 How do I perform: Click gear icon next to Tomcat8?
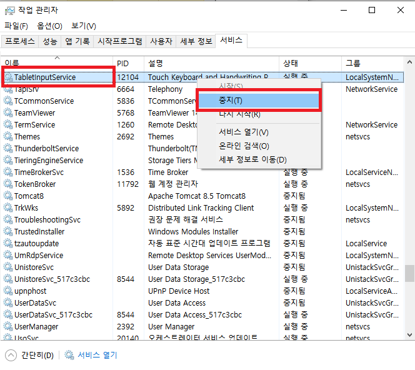point(8,196)
